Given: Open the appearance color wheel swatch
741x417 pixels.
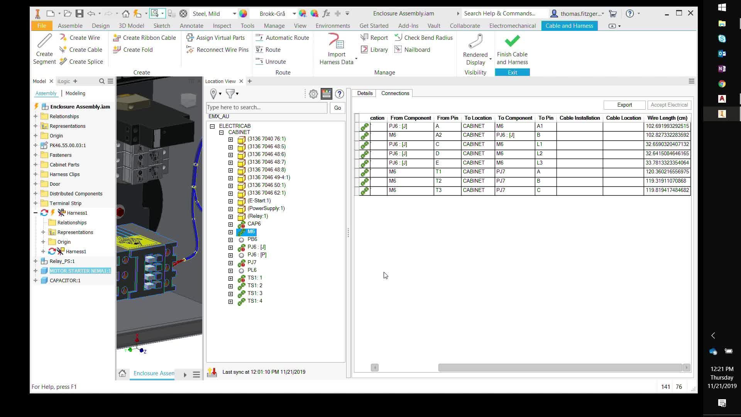Looking at the screenshot, I should click(x=243, y=13).
